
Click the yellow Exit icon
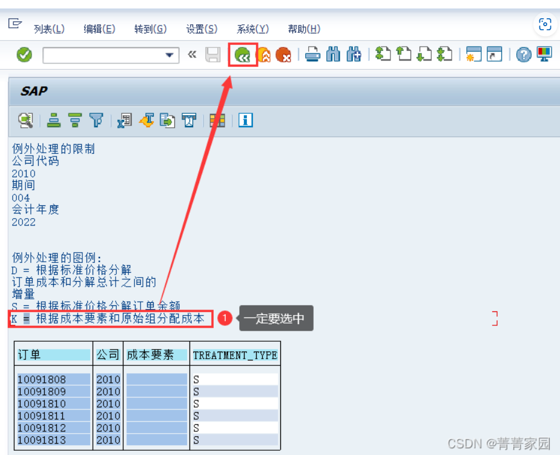pos(264,55)
